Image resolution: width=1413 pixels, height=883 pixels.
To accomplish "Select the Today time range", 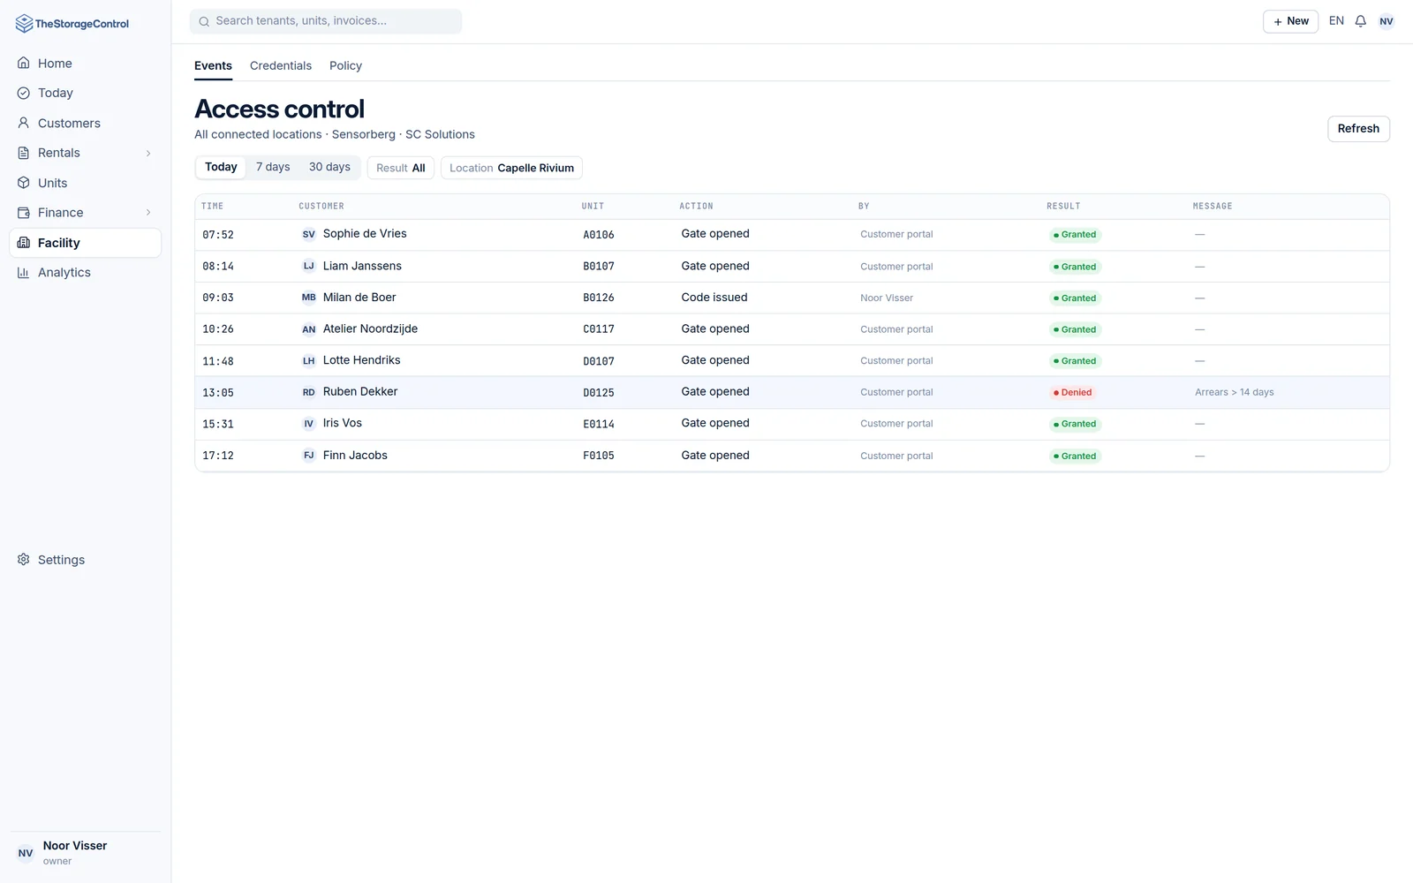I will pos(221,167).
